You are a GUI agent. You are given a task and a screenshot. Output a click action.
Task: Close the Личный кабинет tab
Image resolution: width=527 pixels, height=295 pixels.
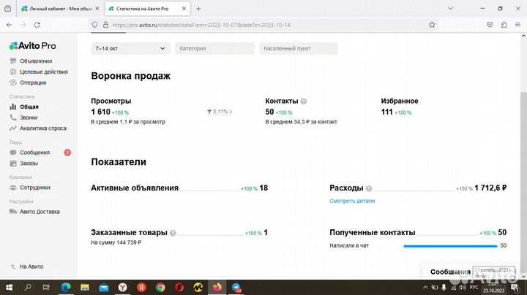coord(97,9)
